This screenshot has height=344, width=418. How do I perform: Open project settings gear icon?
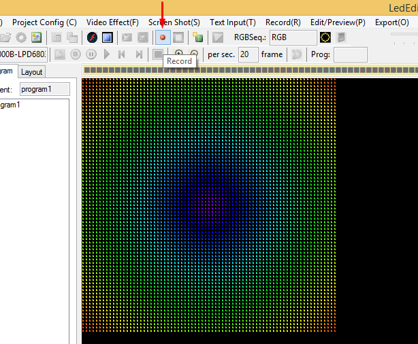coord(21,37)
